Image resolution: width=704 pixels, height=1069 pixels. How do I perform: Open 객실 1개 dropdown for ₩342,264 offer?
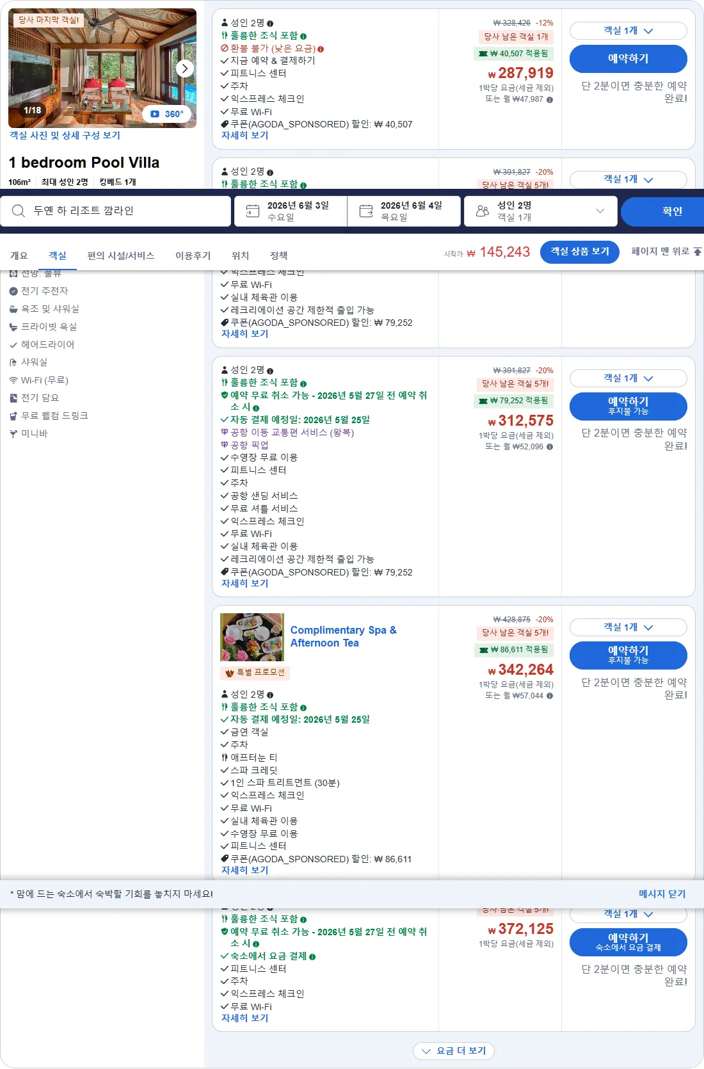tap(628, 627)
